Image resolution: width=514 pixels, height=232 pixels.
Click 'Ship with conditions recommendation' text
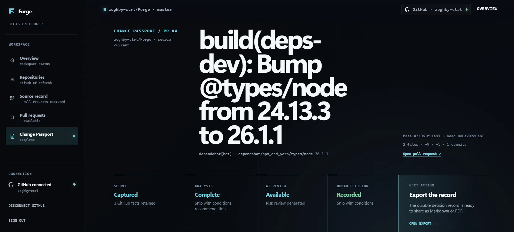tap(213, 206)
